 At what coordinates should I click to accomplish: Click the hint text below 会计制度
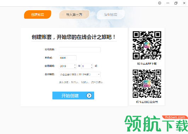click(81, 82)
